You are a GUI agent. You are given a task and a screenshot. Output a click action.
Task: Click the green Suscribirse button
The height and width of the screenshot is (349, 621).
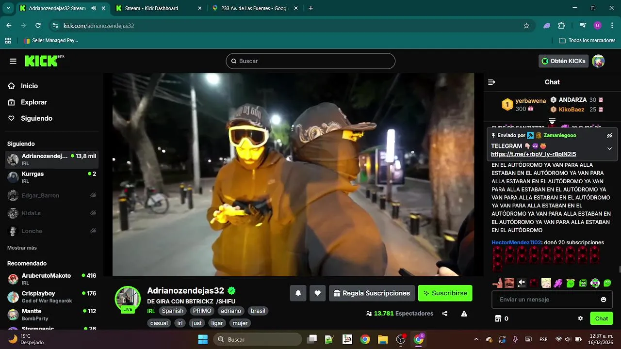(x=445, y=293)
